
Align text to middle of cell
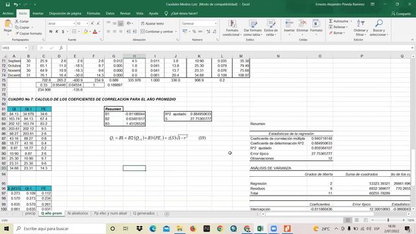pos(114,23)
